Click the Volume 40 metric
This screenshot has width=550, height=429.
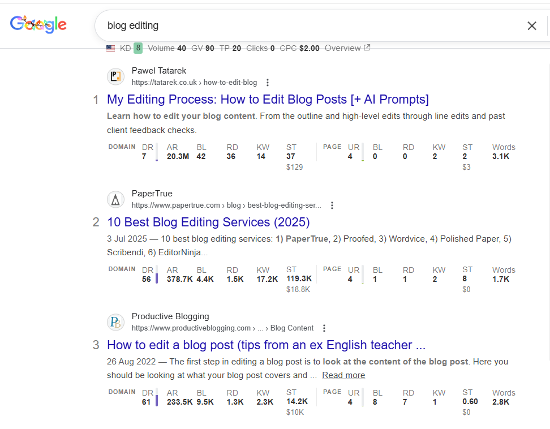[166, 48]
